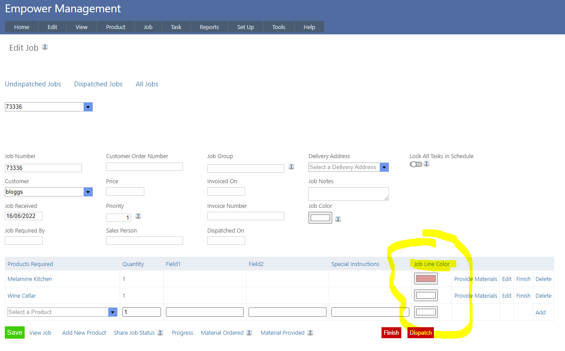Open the Undispatched Jobs link
The image size is (565, 351).
click(33, 84)
